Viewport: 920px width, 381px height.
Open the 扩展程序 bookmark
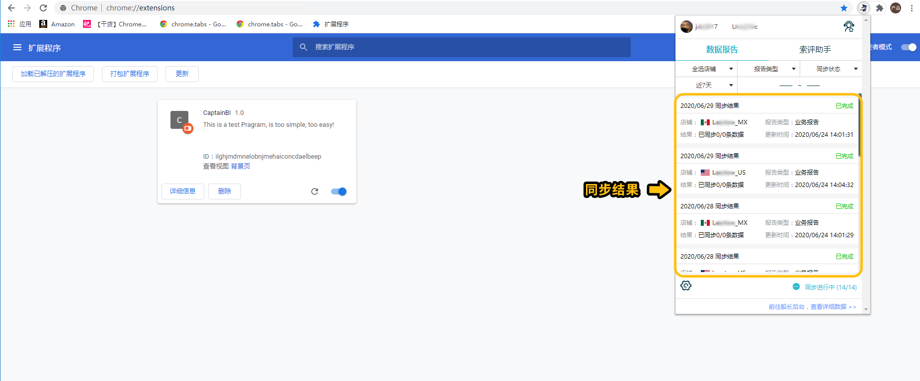331,24
